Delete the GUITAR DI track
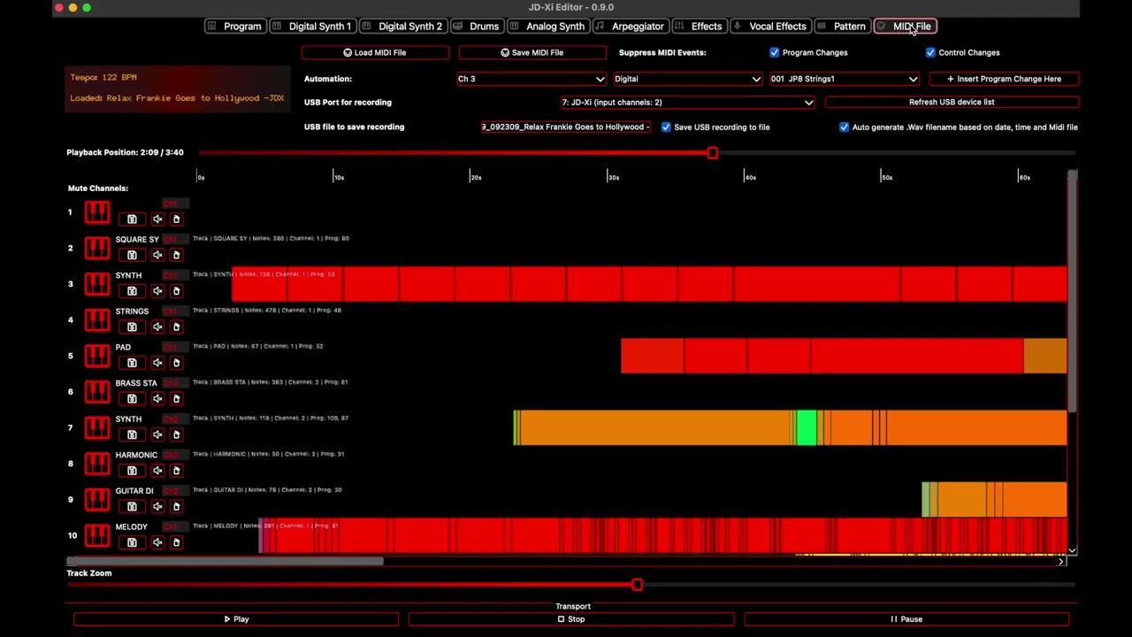 point(176,506)
